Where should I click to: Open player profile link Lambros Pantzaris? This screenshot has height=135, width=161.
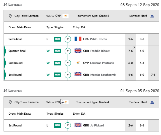(102, 63)
